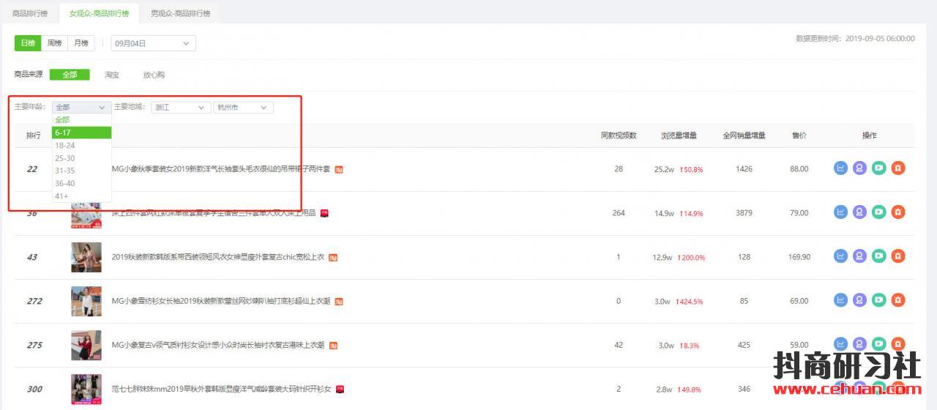
Task: Switch to 男观众-商品排行榜 tab
Action: tap(180, 13)
